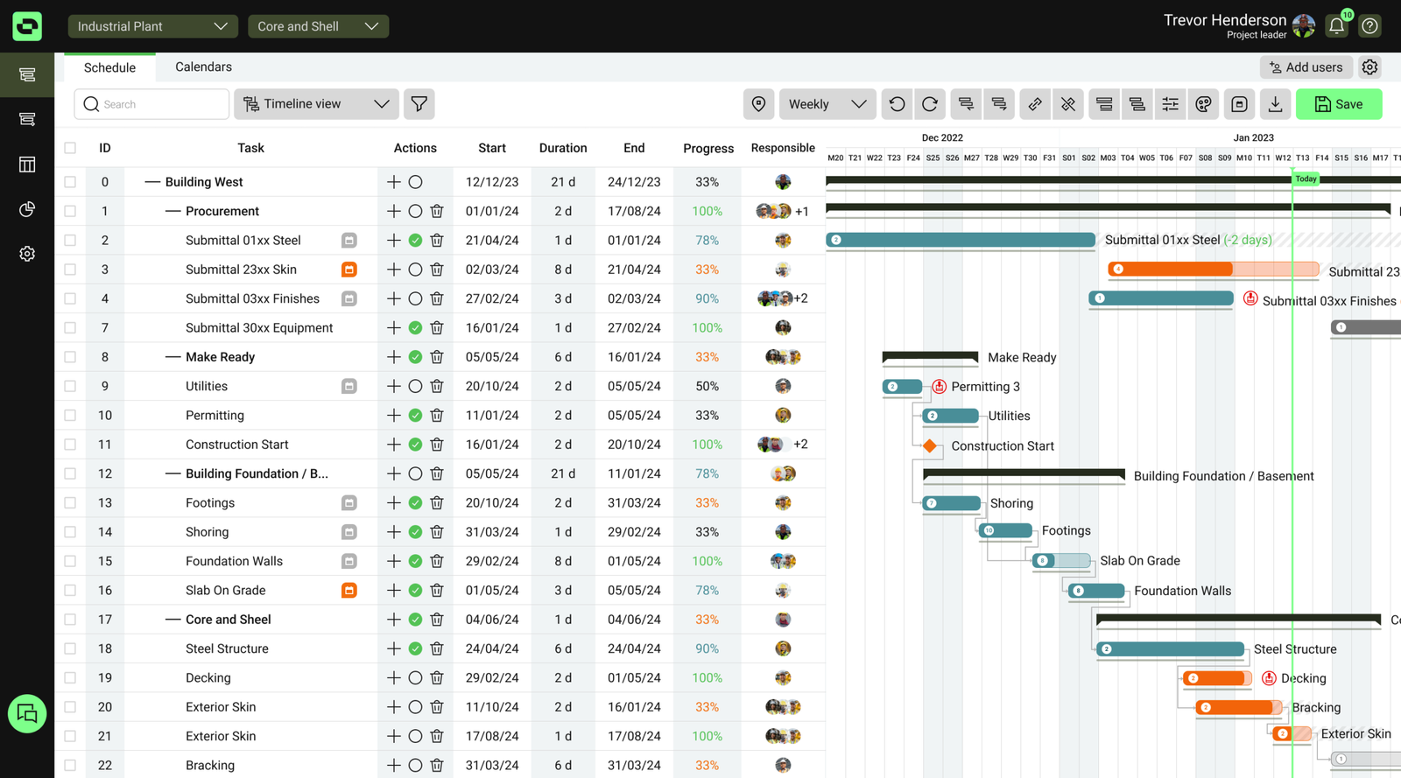Undo the last schedule change
The height and width of the screenshot is (778, 1401).
pyautogui.click(x=897, y=104)
